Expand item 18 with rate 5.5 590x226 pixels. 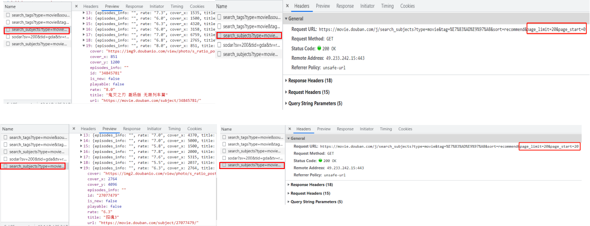coord(82,163)
